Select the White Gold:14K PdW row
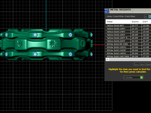The width and height of the screenshot is (151, 113). coord(128,56)
